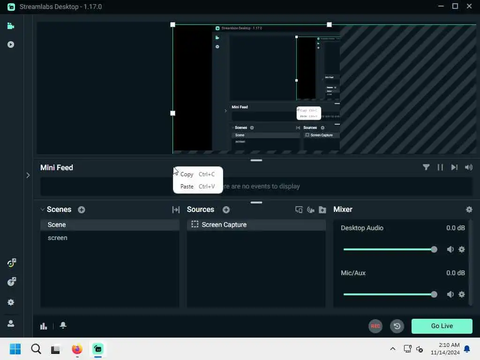This screenshot has height=360, width=480.
Task: Expand the left side panel arrow
Action: coord(28,175)
